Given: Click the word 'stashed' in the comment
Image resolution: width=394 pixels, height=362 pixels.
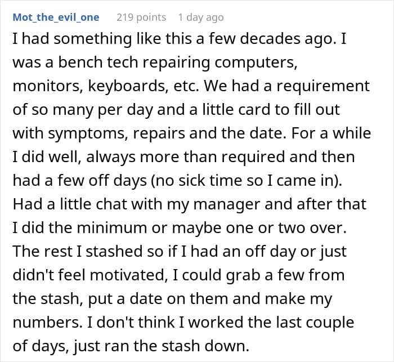Looking at the screenshot, I should point(114,251).
